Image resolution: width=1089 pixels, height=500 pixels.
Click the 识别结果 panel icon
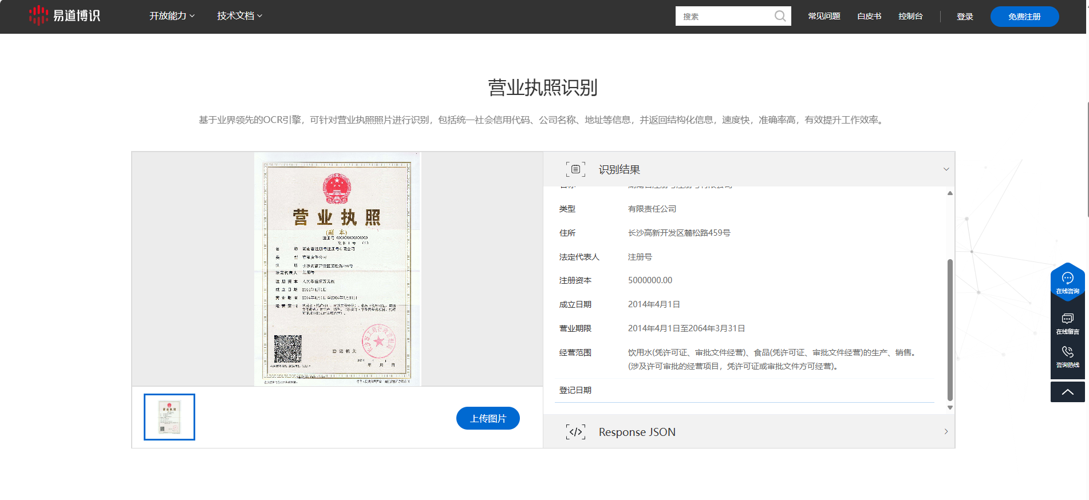pos(575,169)
